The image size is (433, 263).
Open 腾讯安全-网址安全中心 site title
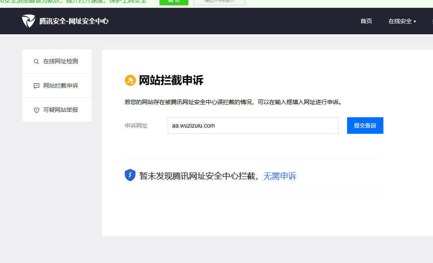pyautogui.click(x=74, y=21)
